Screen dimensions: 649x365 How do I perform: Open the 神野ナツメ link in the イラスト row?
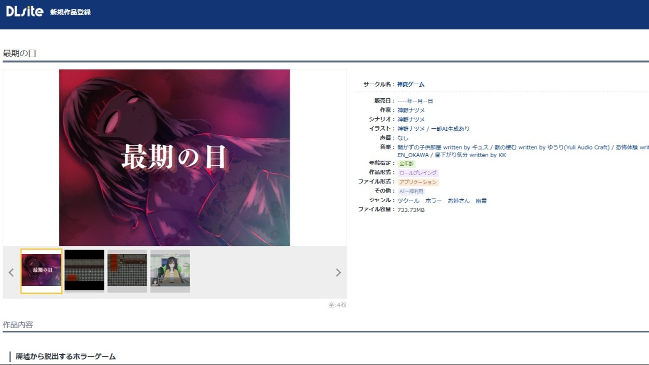click(411, 129)
